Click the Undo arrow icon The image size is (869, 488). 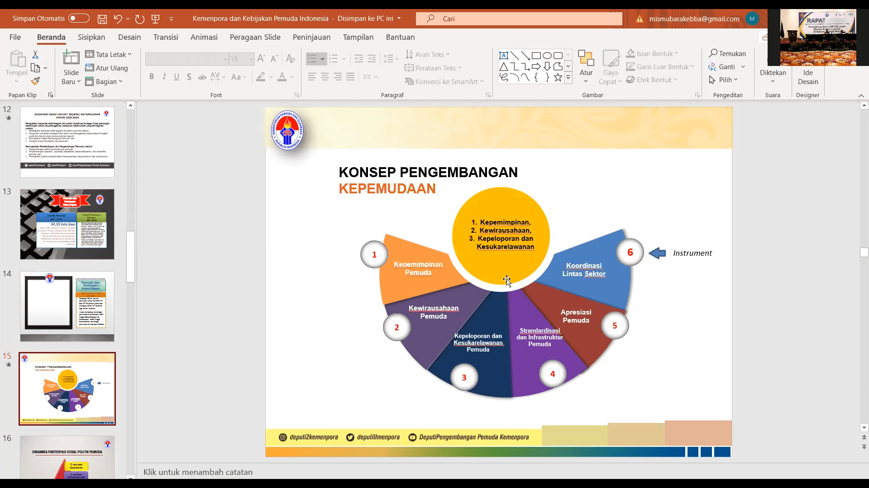118,19
